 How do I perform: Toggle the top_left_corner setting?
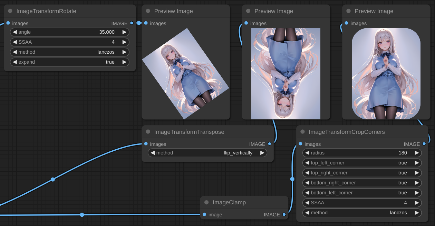coord(362,163)
